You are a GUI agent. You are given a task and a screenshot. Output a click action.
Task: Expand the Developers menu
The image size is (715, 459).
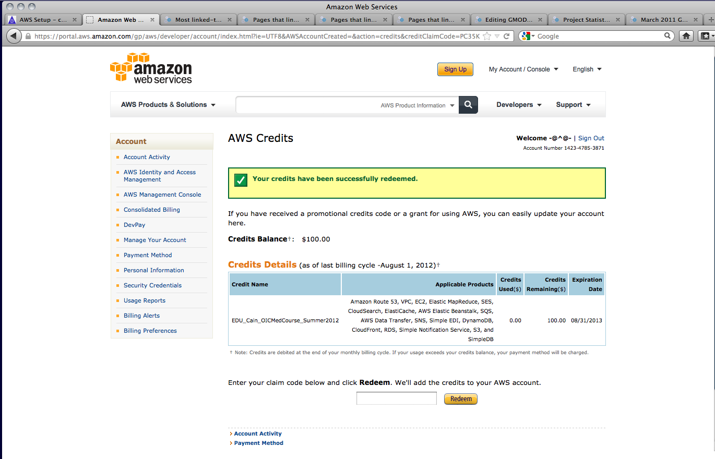[x=519, y=105]
